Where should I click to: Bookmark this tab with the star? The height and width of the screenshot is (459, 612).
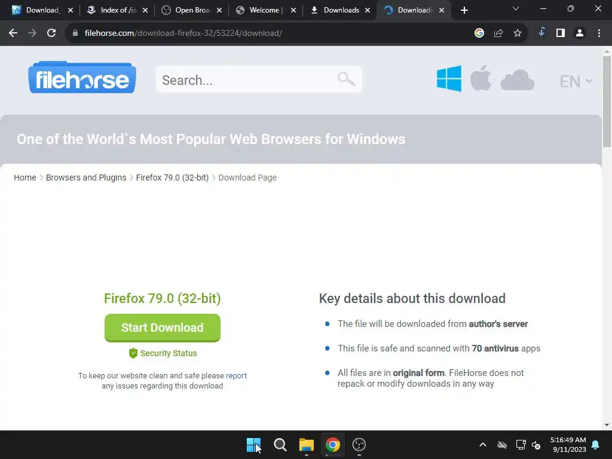pos(518,33)
